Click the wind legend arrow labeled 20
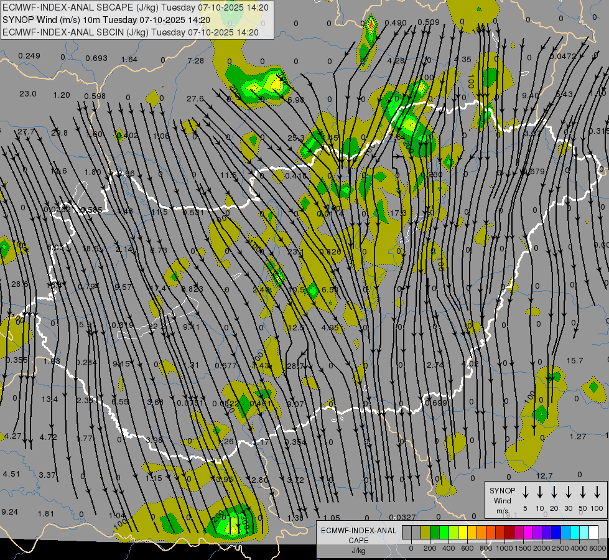609x560 pixels. click(x=554, y=492)
